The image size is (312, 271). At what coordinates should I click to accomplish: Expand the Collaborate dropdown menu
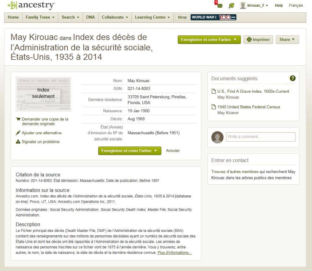115,17
